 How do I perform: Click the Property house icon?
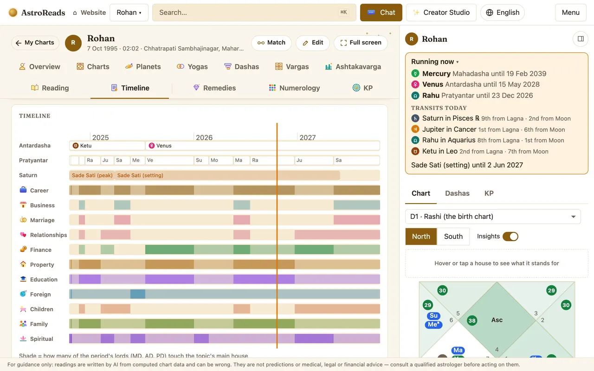23,264
